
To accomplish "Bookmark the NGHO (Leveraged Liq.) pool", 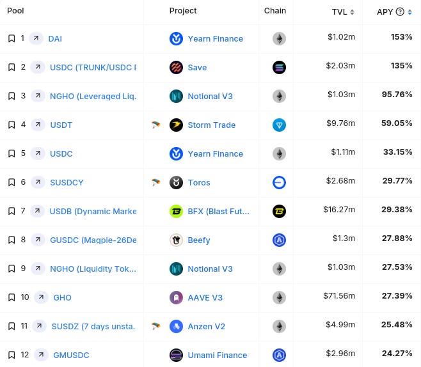I will 12,96.
